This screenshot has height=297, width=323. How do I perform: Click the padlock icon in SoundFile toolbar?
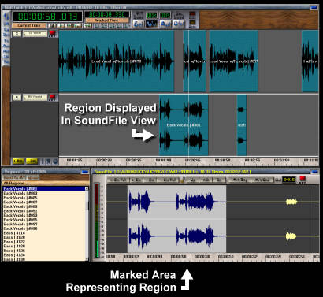pyautogui.click(x=184, y=180)
